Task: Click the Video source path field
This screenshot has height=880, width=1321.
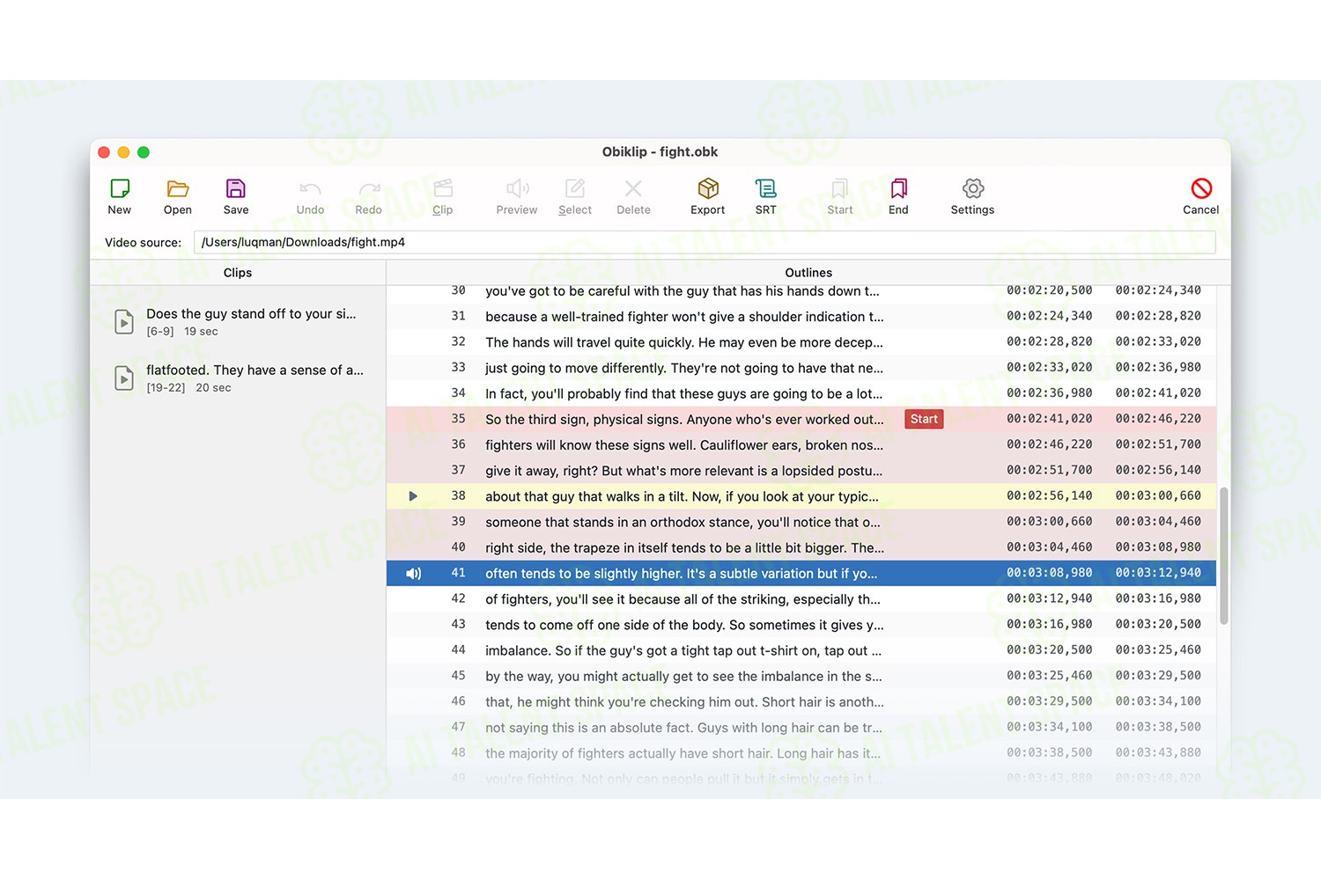Action: [x=705, y=242]
